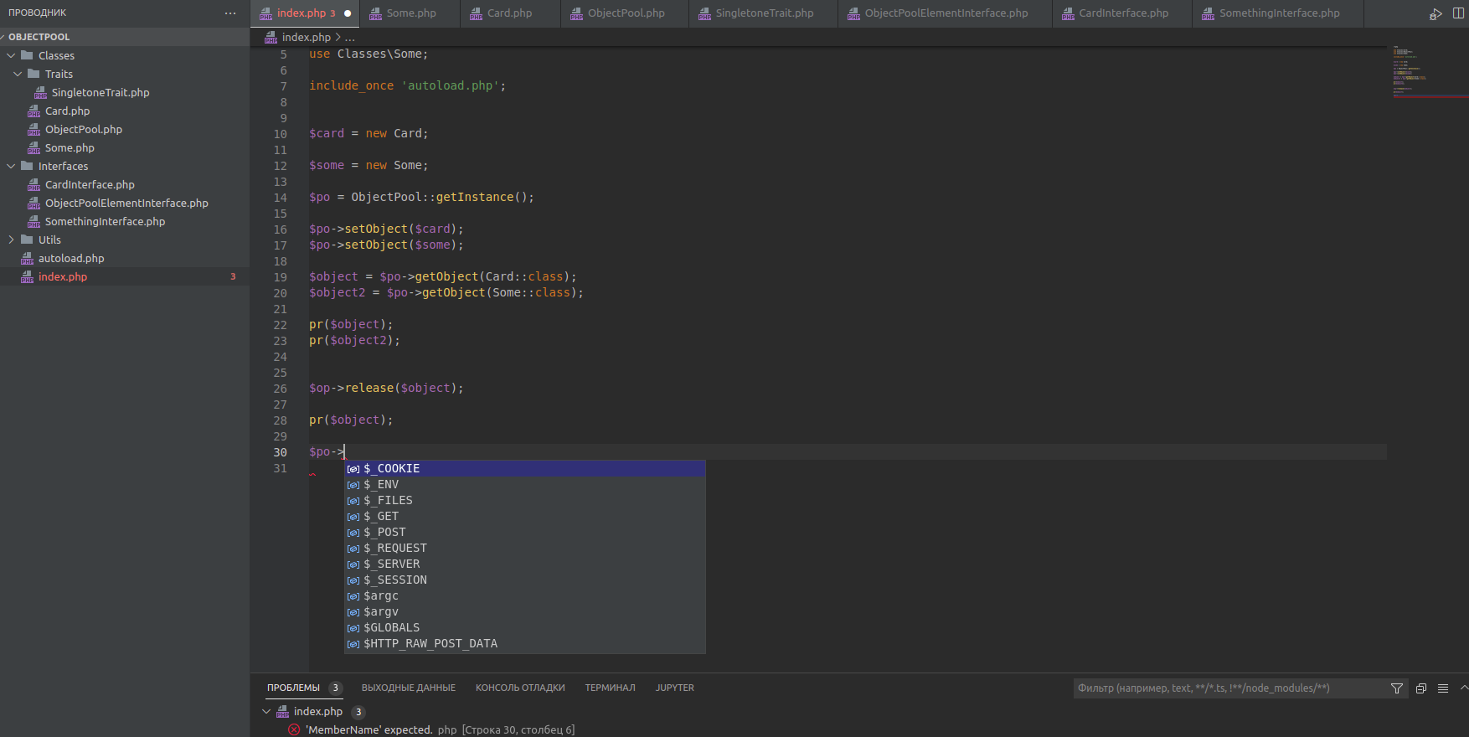1469x737 pixels.
Task: Switch to the SingletoneTrait.php editor tab
Action: 764,13
